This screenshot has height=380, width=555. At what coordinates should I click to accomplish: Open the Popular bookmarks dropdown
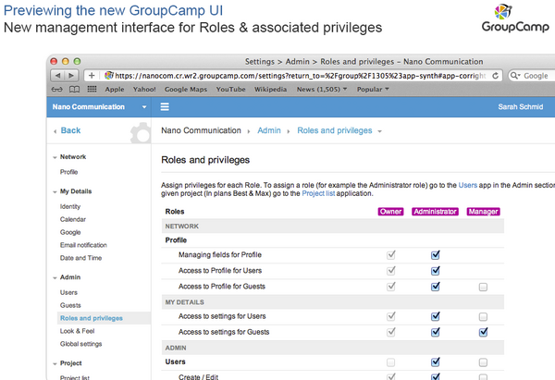pos(373,89)
